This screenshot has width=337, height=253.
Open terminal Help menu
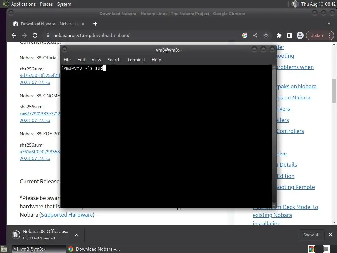156,60
